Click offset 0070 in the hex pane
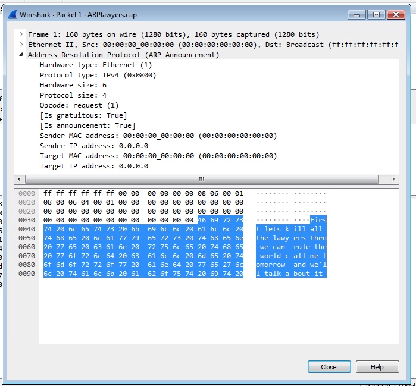 coord(27,256)
